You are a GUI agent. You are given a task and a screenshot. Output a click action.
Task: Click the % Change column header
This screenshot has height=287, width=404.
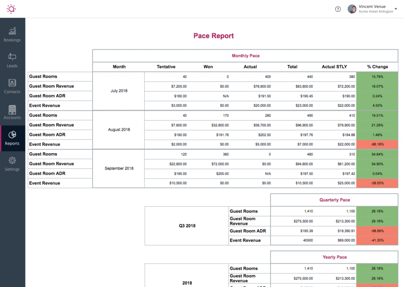[377, 67]
